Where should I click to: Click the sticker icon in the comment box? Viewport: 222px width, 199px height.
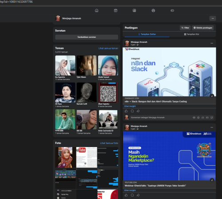212,117
